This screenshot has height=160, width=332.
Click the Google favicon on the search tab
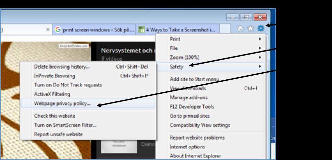pos(58,30)
